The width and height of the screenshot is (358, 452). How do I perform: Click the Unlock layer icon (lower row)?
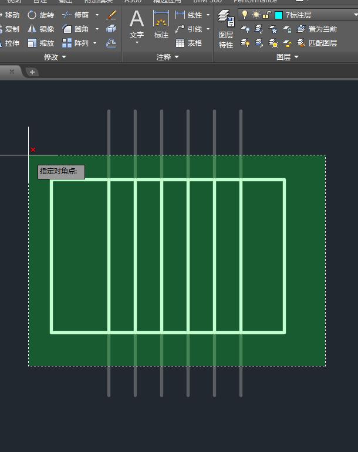tap(287, 43)
